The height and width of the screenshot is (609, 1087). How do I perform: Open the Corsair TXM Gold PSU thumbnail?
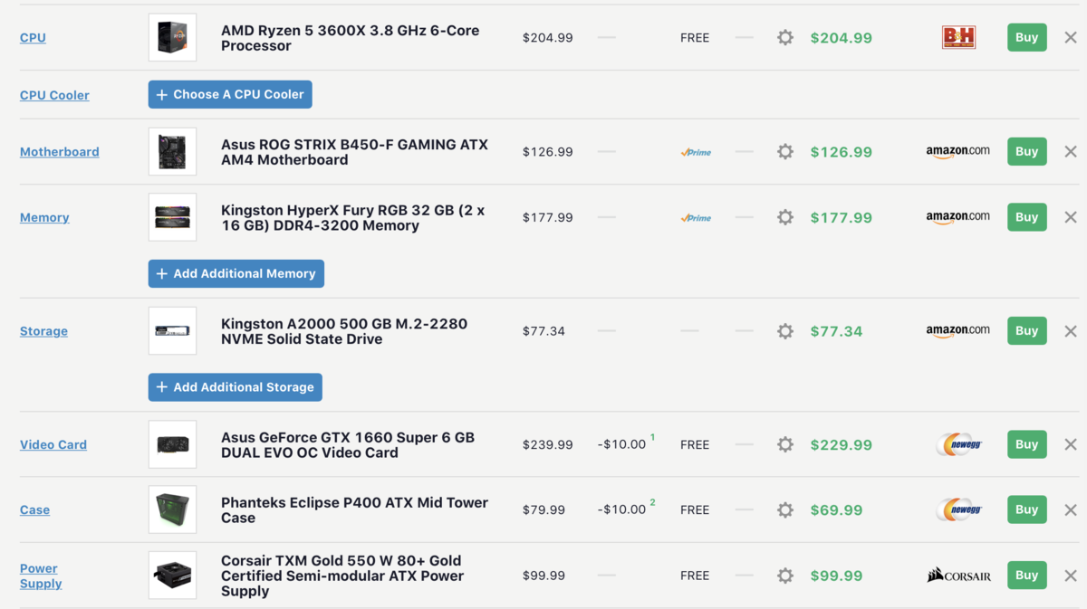tap(172, 576)
